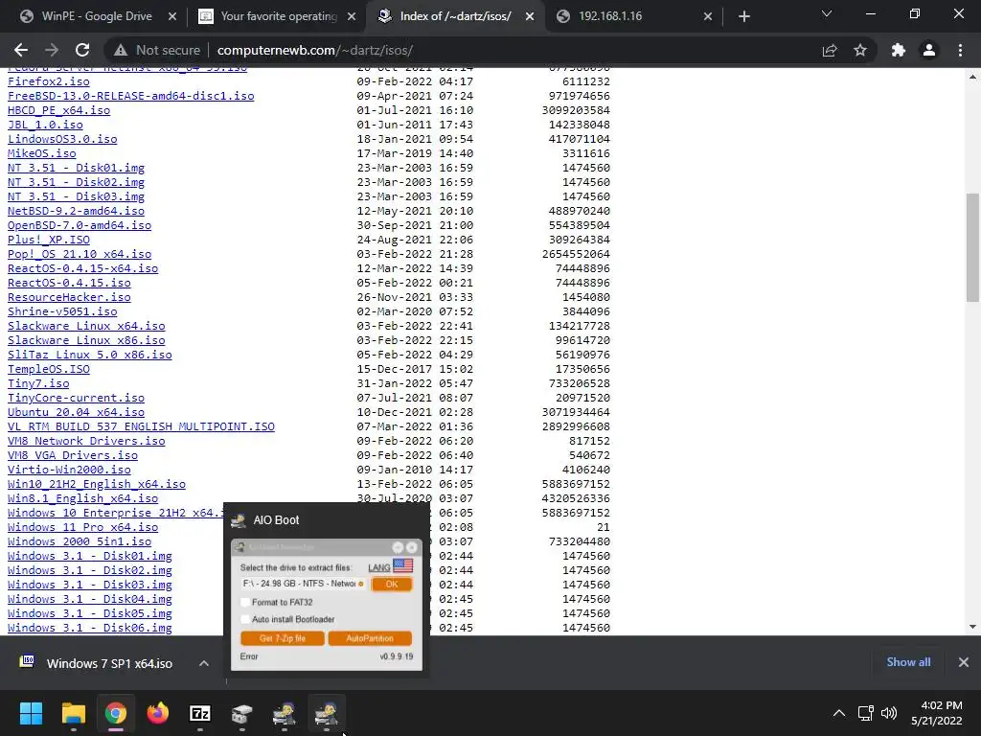Launch Firefox from the taskbar
The image size is (981, 736).
[158, 713]
